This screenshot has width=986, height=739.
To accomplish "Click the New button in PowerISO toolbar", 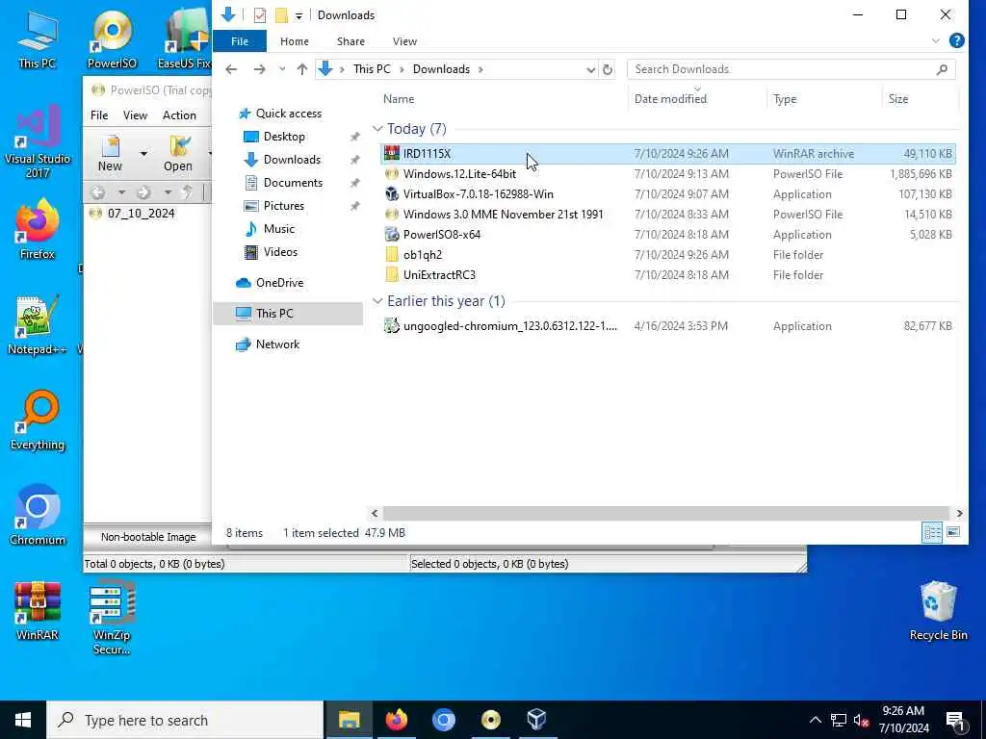I will [110, 154].
